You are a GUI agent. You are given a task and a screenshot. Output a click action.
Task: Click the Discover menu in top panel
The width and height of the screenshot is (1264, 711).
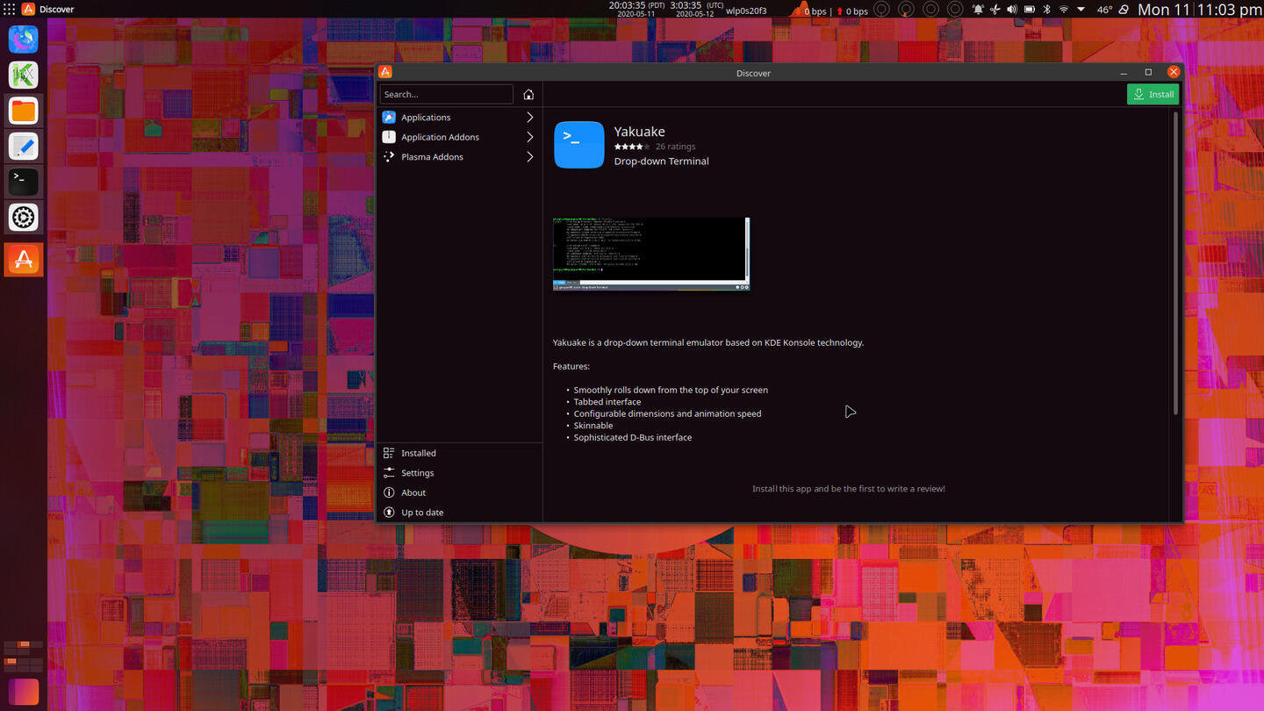point(56,10)
